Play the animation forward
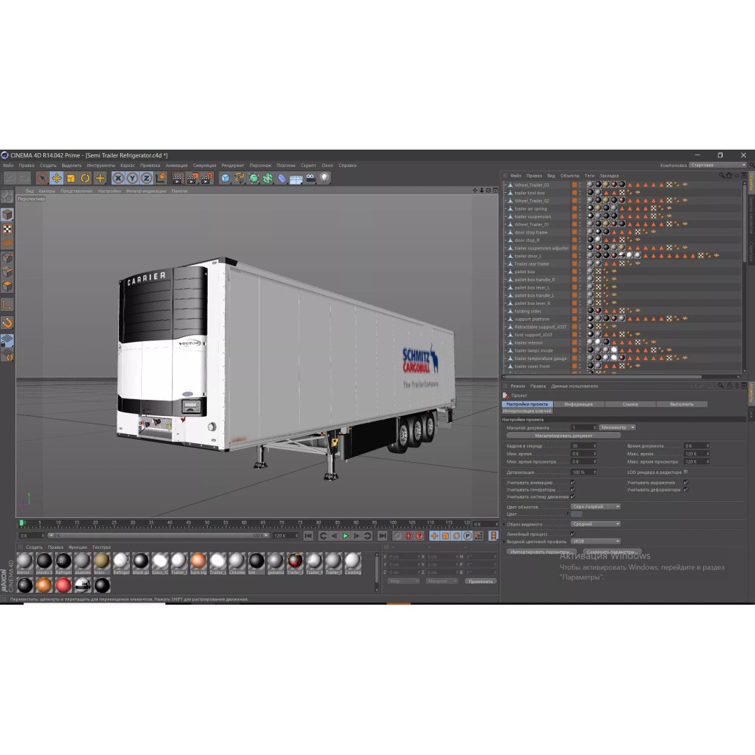755x755 pixels. coord(345,535)
